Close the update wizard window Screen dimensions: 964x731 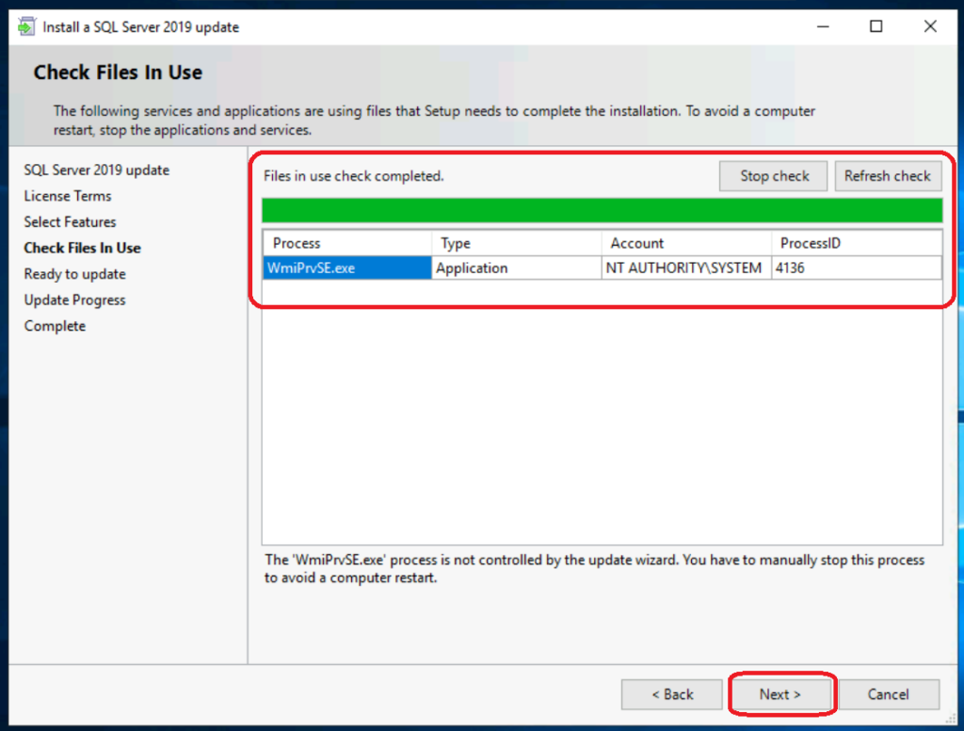point(930,26)
